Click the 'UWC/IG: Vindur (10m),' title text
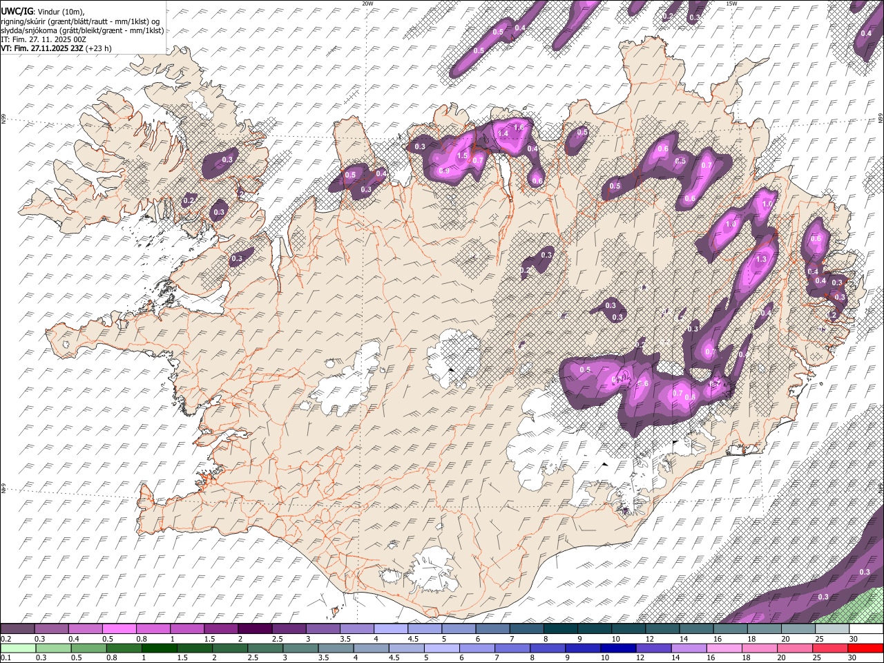The image size is (884, 663). click(42, 11)
